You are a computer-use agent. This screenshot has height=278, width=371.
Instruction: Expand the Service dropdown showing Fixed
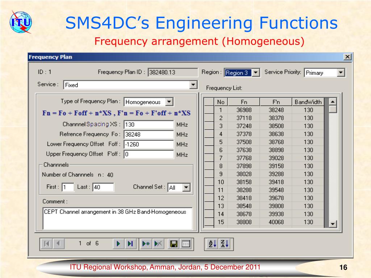point(193,85)
